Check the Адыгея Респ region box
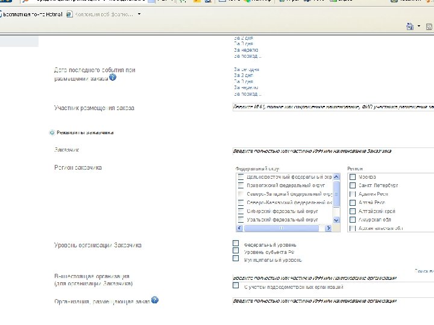Image resolution: width=434 pixels, height=325 pixels. click(x=353, y=194)
